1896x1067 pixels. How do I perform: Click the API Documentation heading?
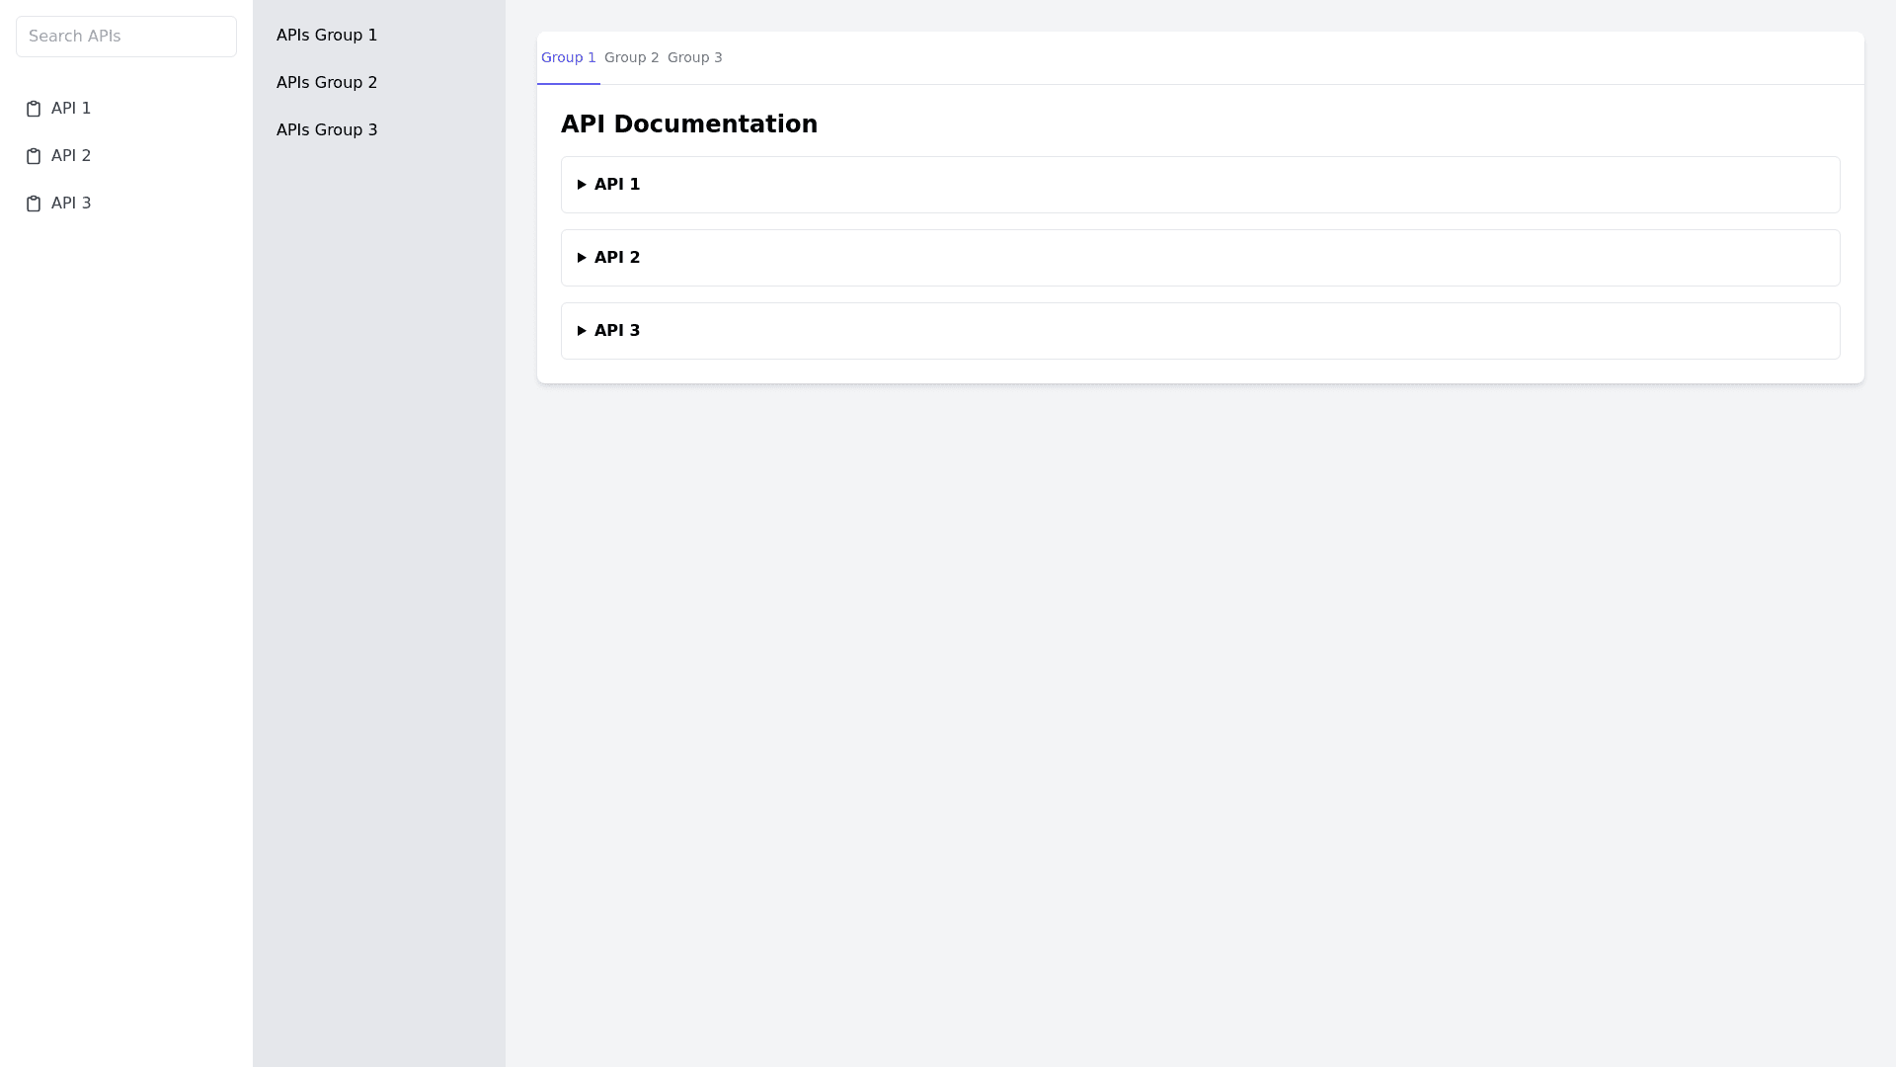click(x=689, y=124)
